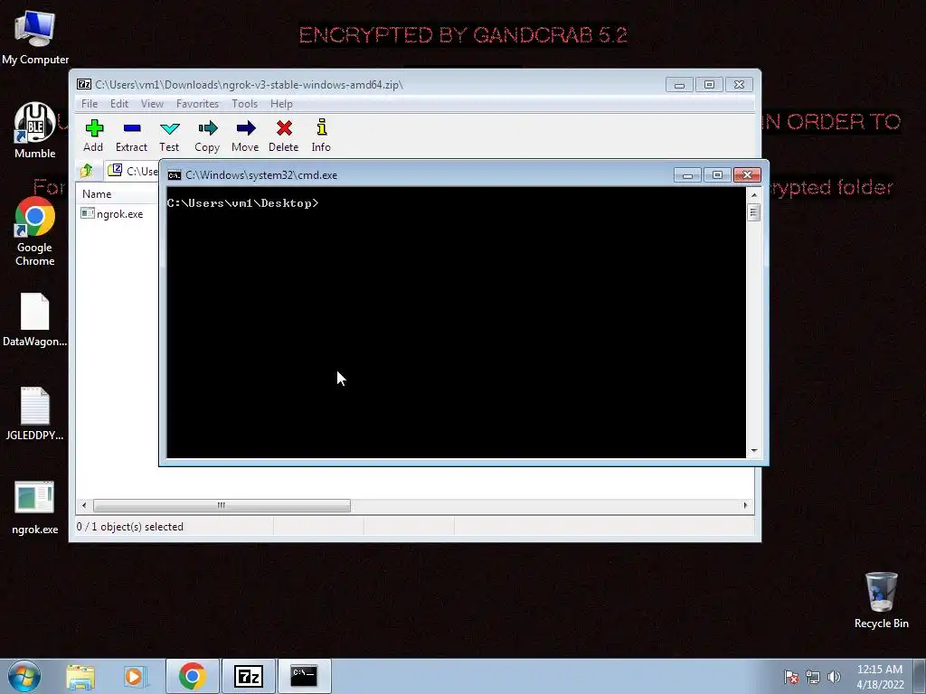
Task: Click the 7-Zip horizontal scrollbar thumb
Action: click(x=222, y=505)
